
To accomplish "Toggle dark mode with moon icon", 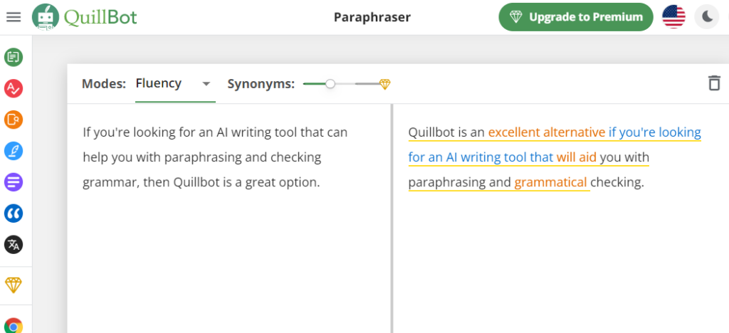I will [x=707, y=17].
